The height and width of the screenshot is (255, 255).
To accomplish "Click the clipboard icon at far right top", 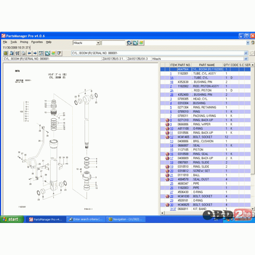I will [253, 42].
